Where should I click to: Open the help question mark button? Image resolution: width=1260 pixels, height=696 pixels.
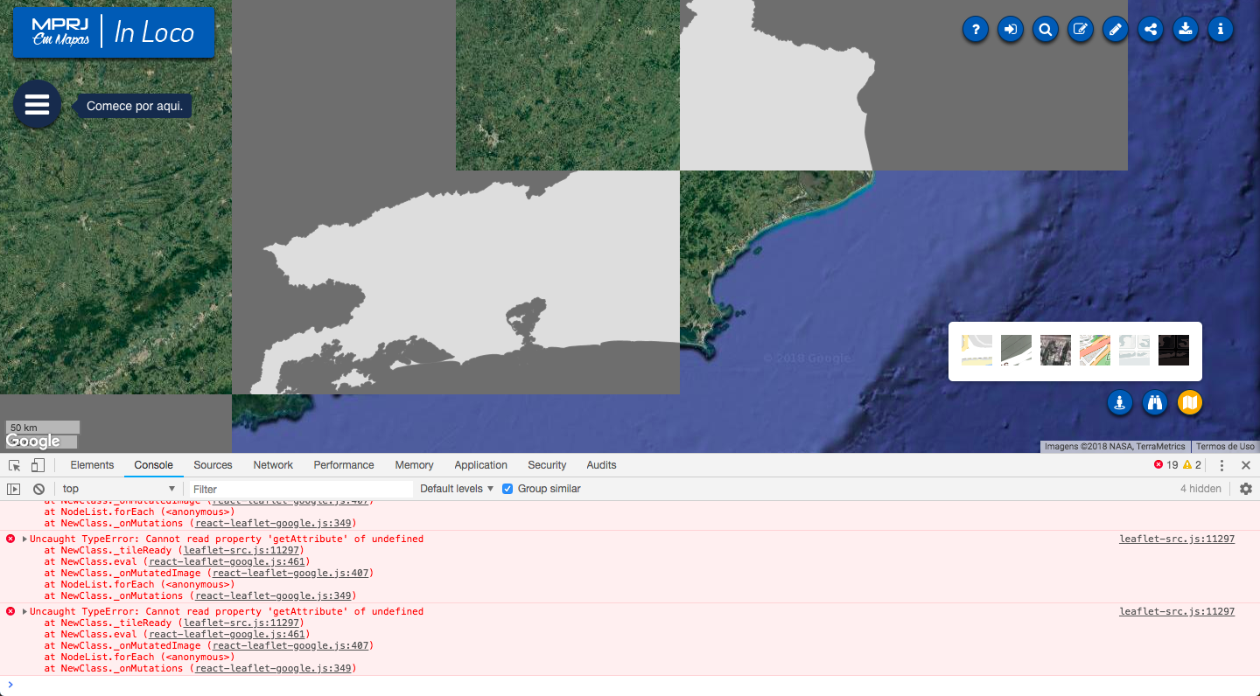click(976, 29)
